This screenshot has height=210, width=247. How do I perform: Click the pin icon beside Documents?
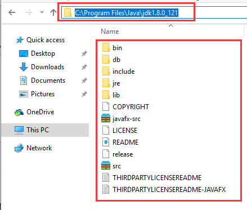[x=84, y=81]
